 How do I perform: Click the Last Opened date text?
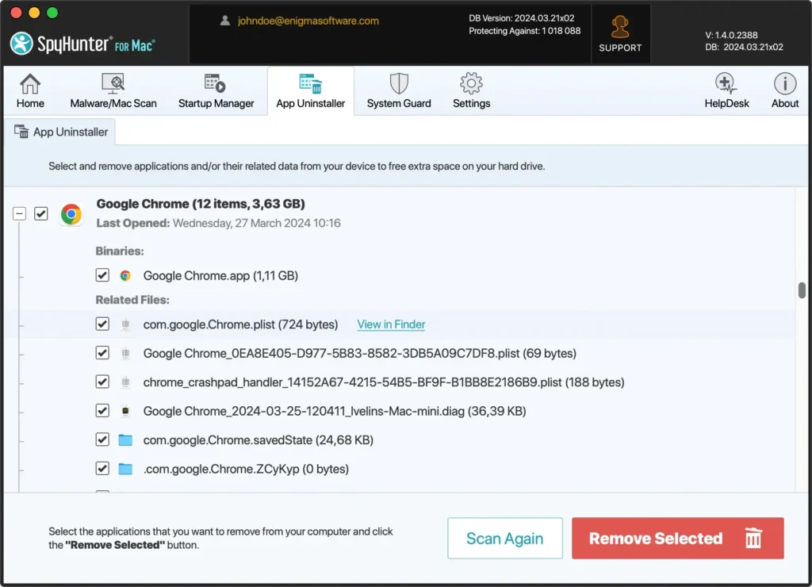[219, 224]
